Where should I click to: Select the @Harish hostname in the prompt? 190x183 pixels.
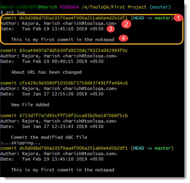(x=48, y=7)
